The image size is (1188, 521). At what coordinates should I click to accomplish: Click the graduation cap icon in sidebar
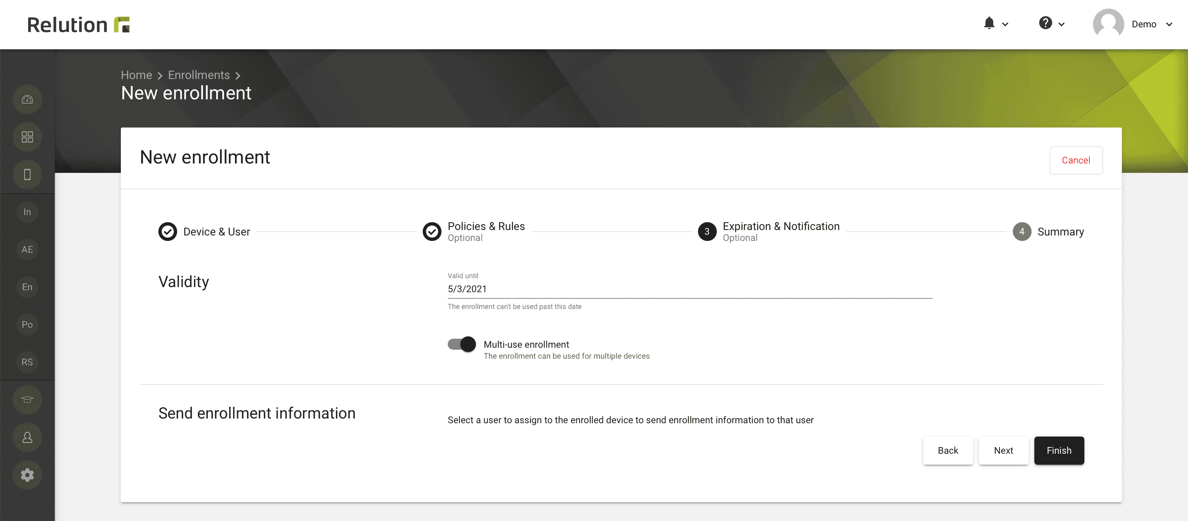(27, 399)
